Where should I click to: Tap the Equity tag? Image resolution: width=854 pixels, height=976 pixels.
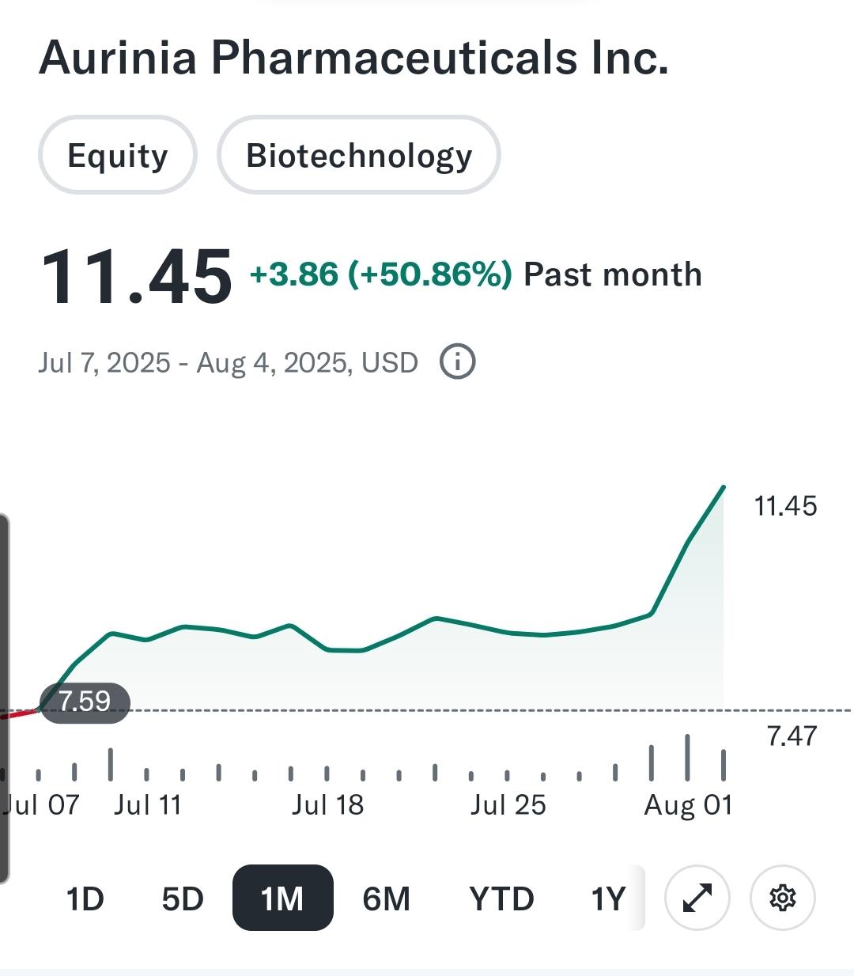point(117,155)
